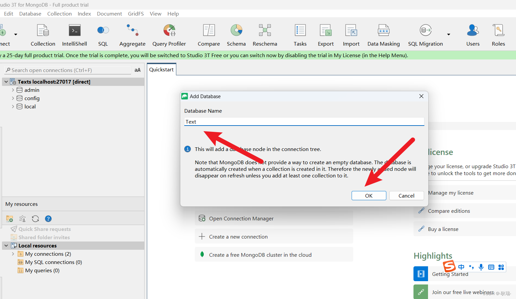
Task: Close the Add Database dialog
Action: 421,96
